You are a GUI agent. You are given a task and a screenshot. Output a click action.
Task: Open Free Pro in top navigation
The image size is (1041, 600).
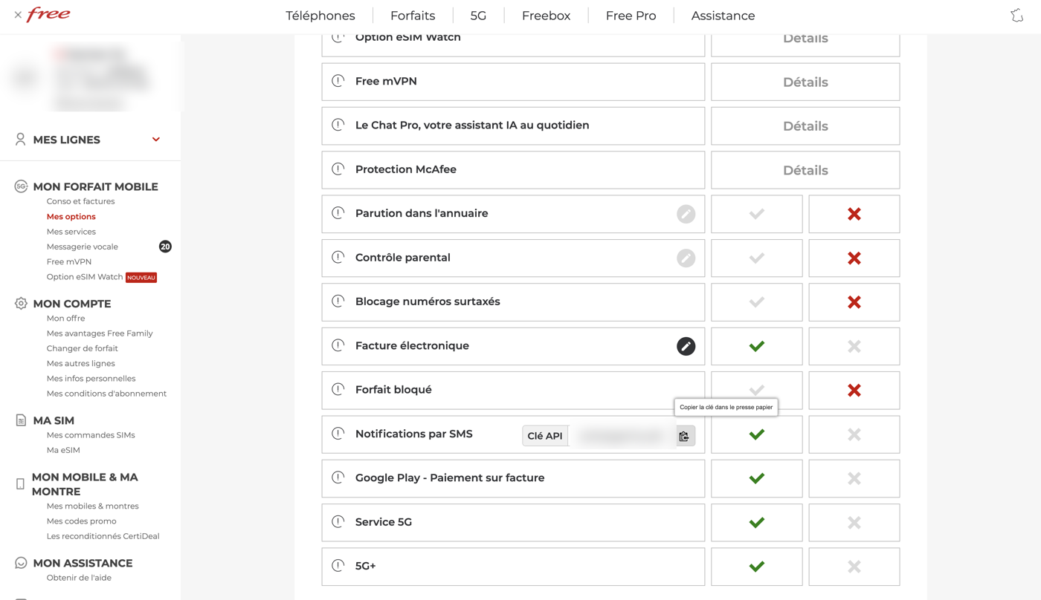[631, 16]
